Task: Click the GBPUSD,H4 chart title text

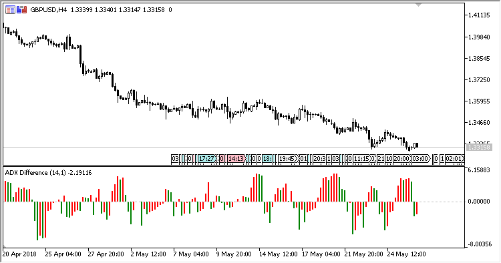Action: click(49, 10)
